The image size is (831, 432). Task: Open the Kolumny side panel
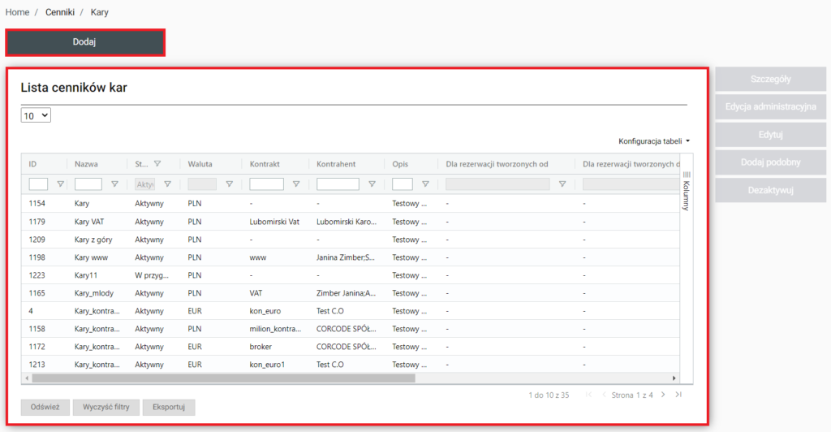tap(686, 191)
